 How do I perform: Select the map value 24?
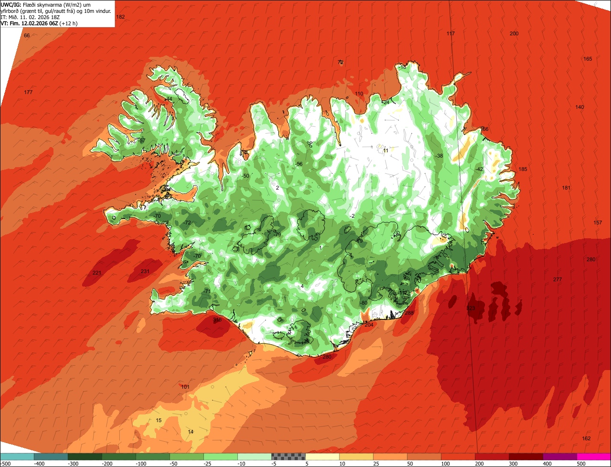point(386,102)
